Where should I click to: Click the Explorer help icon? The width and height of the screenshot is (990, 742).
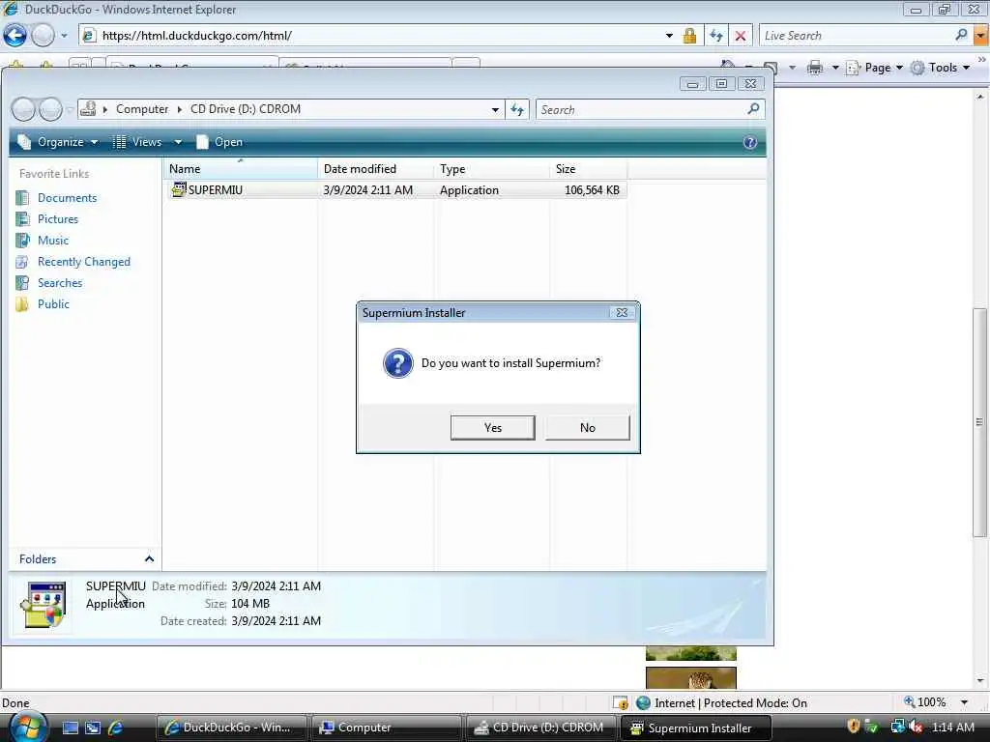tap(750, 143)
